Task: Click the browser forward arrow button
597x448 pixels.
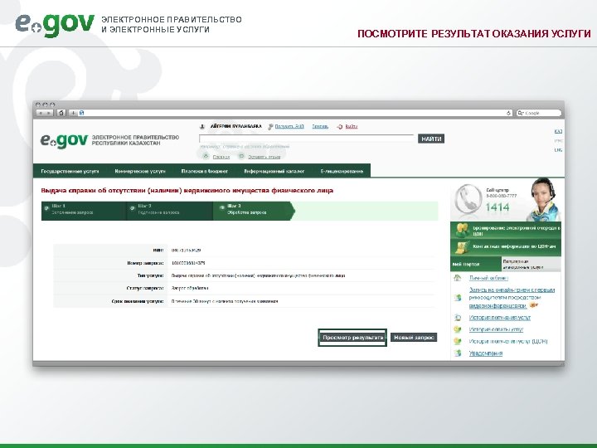Action: (50, 113)
